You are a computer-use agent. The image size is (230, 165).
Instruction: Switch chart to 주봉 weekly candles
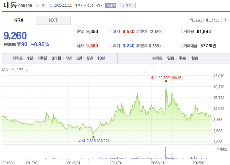(x=182, y=58)
